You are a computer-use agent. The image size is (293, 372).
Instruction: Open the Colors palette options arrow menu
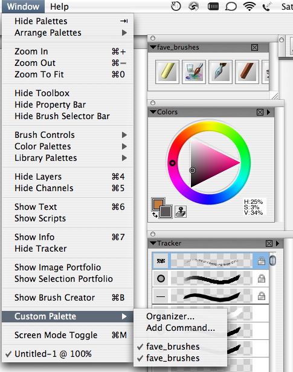[269, 112]
